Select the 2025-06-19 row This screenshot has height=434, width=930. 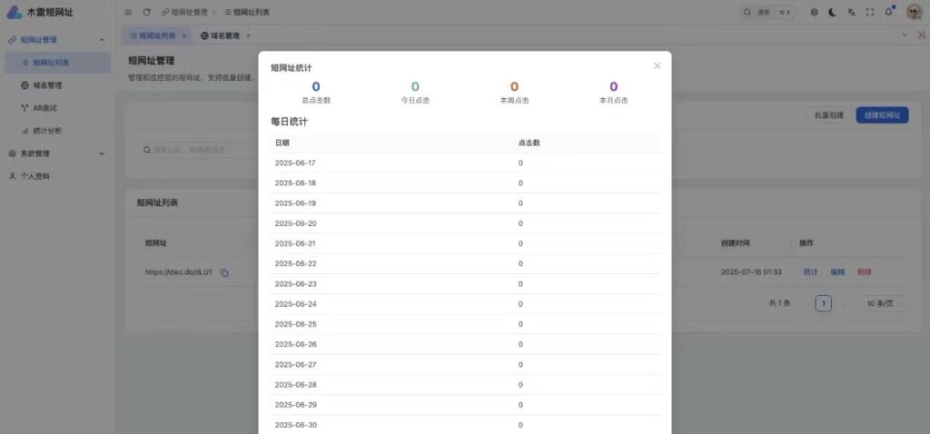[465, 202]
